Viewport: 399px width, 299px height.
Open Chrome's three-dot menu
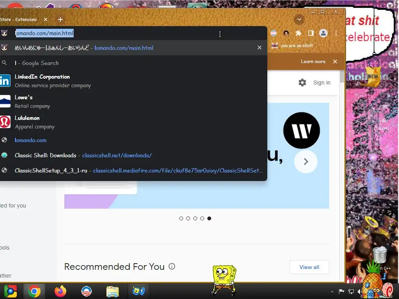336,33
